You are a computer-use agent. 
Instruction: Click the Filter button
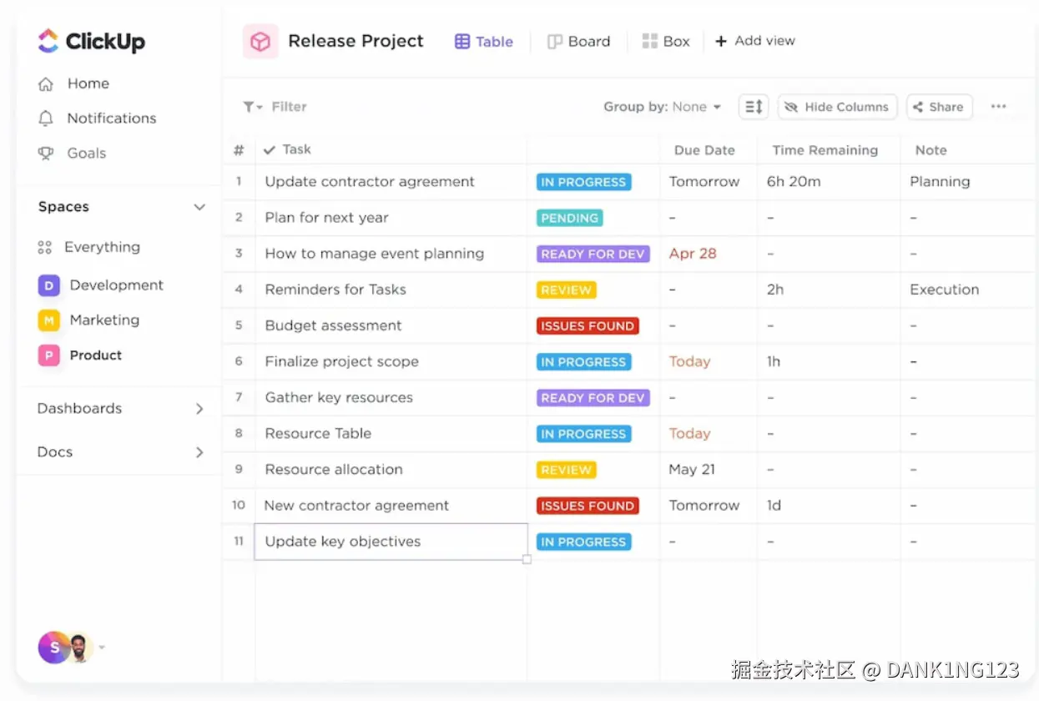(x=275, y=107)
